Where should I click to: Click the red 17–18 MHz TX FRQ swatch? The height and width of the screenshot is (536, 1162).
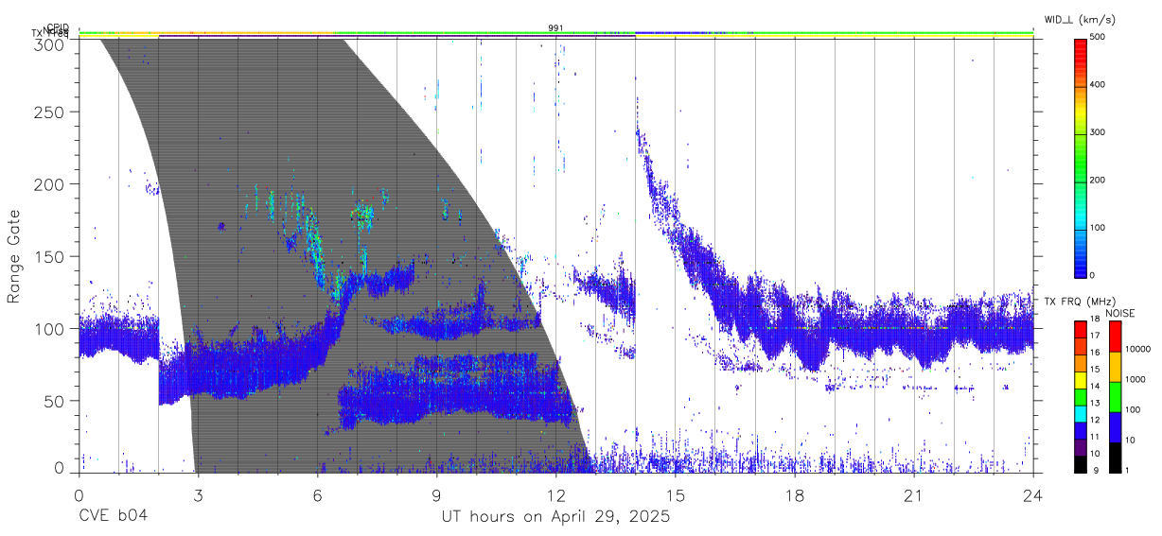point(1081,329)
